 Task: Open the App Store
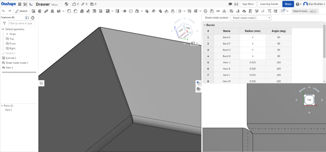(248, 4)
